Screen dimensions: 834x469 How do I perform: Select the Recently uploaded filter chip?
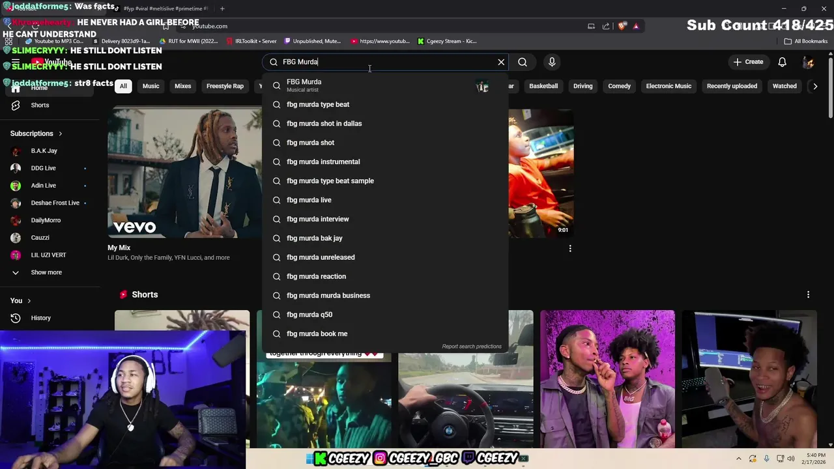click(x=732, y=86)
